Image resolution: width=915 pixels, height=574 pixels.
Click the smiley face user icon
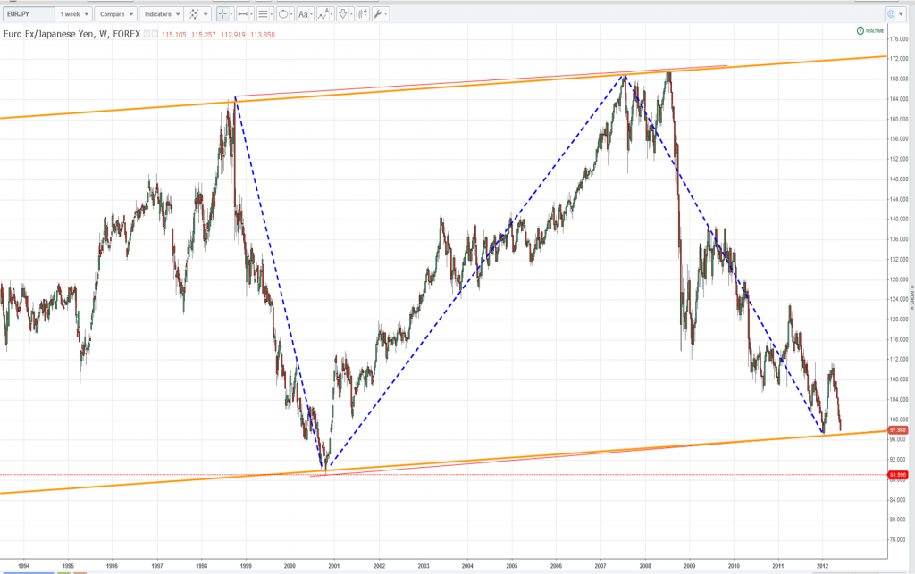[x=891, y=14]
